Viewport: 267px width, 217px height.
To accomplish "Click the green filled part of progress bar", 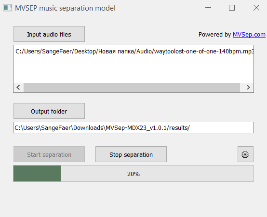I will (x=37, y=174).
